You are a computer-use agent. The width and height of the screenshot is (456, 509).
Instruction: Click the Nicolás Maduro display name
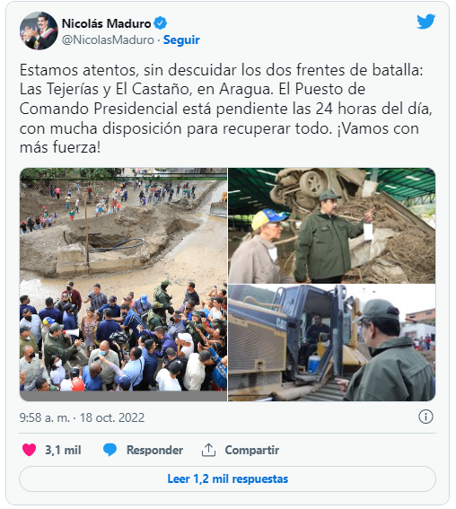(107, 23)
